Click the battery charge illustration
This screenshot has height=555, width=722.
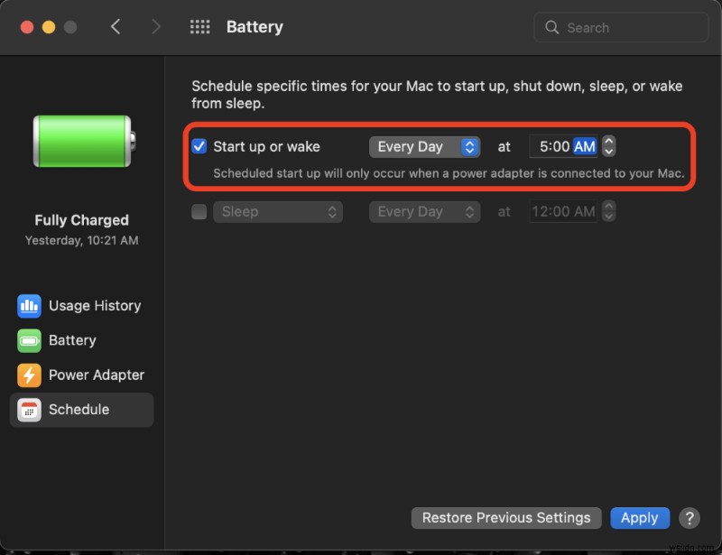(x=81, y=140)
